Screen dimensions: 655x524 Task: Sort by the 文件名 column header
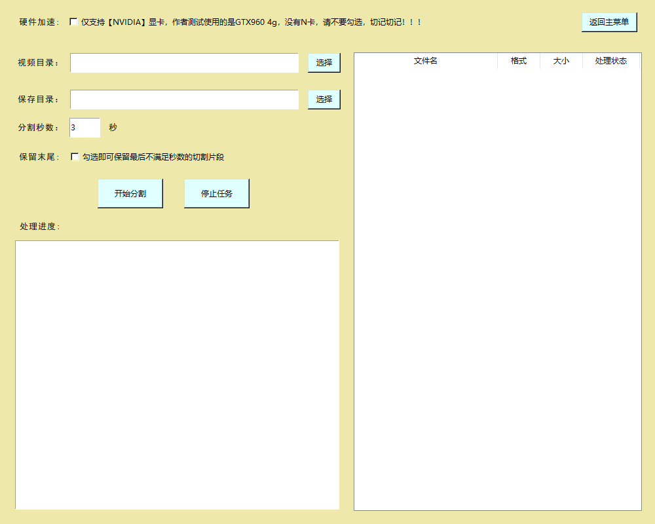coord(425,61)
